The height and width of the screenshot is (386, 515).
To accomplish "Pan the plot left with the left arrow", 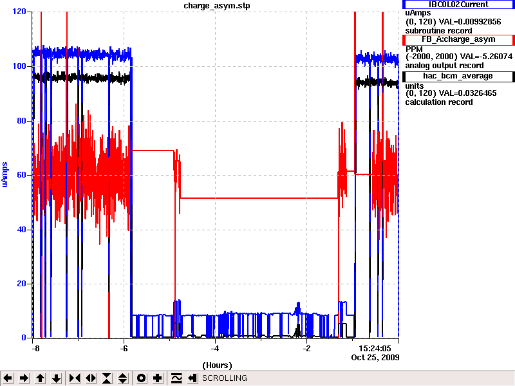I will click(8, 378).
